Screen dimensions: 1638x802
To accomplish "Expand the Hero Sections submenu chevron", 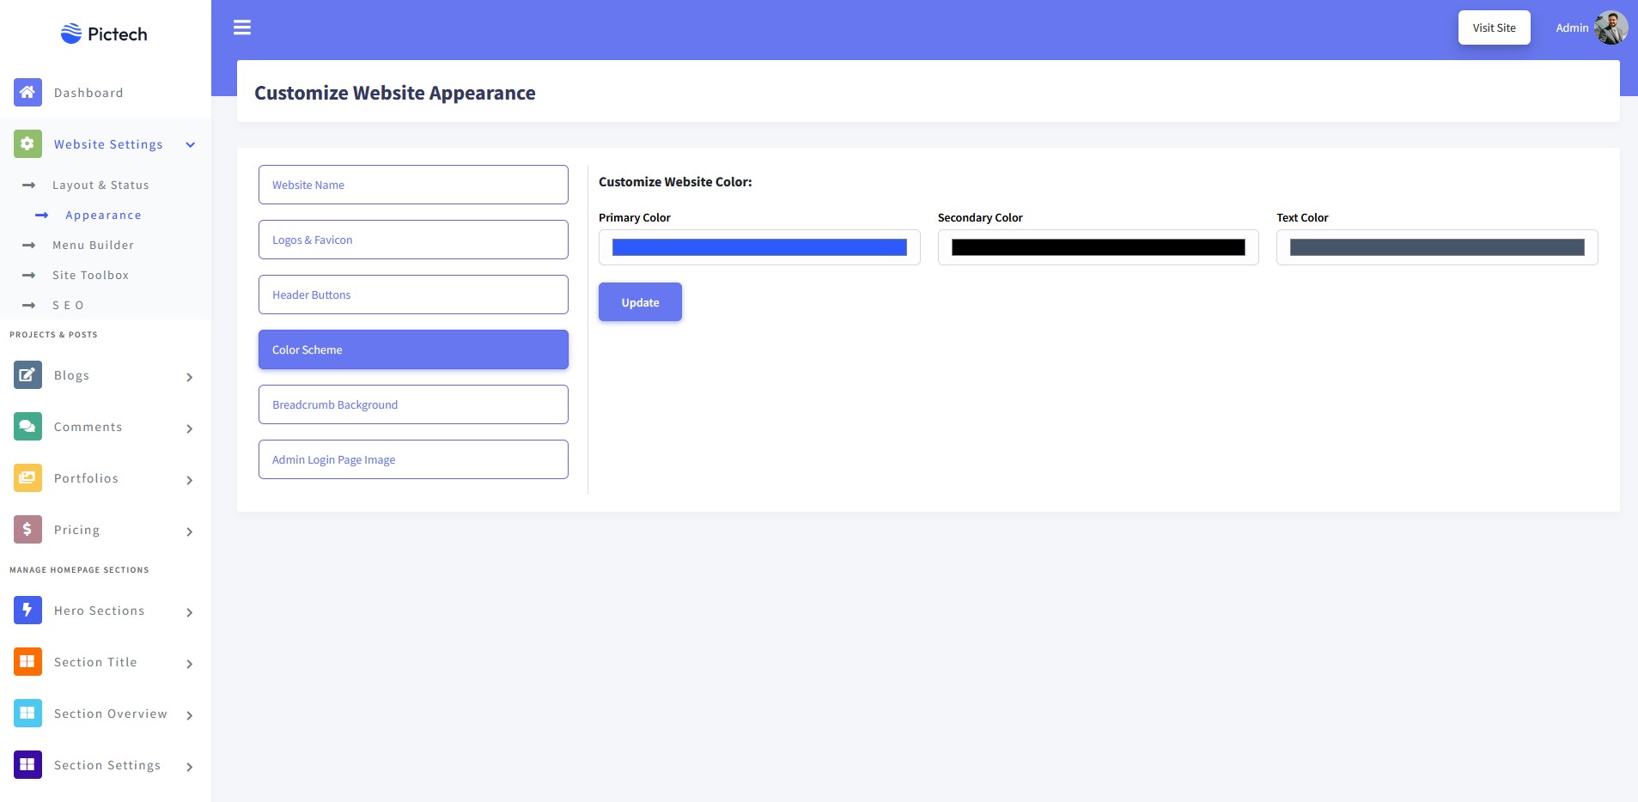I will tap(190, 612).
